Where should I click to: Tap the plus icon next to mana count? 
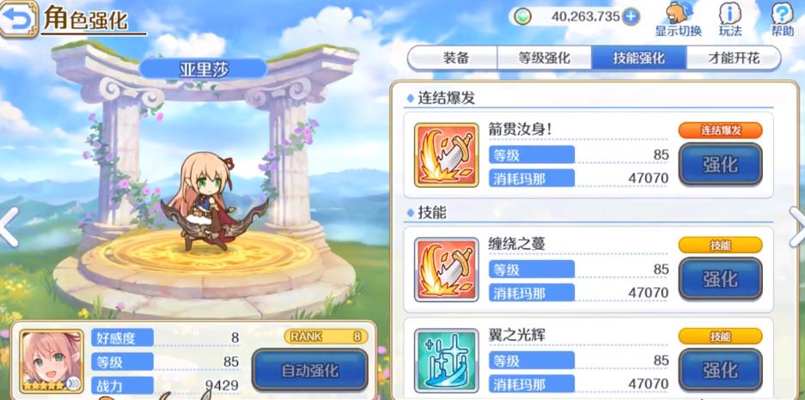coord(631,17)
